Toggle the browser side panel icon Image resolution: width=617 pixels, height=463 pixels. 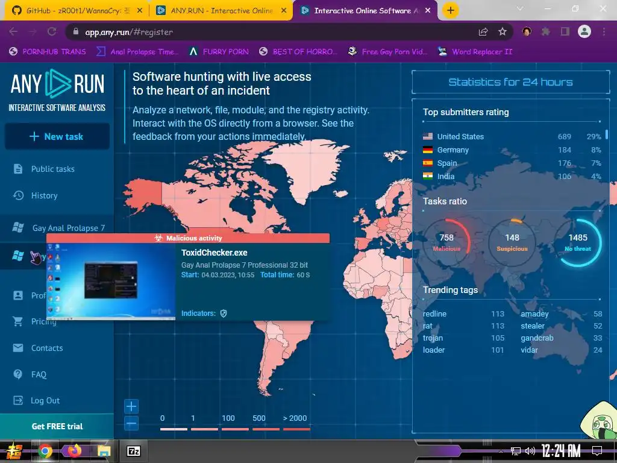(x=565, y=31)
